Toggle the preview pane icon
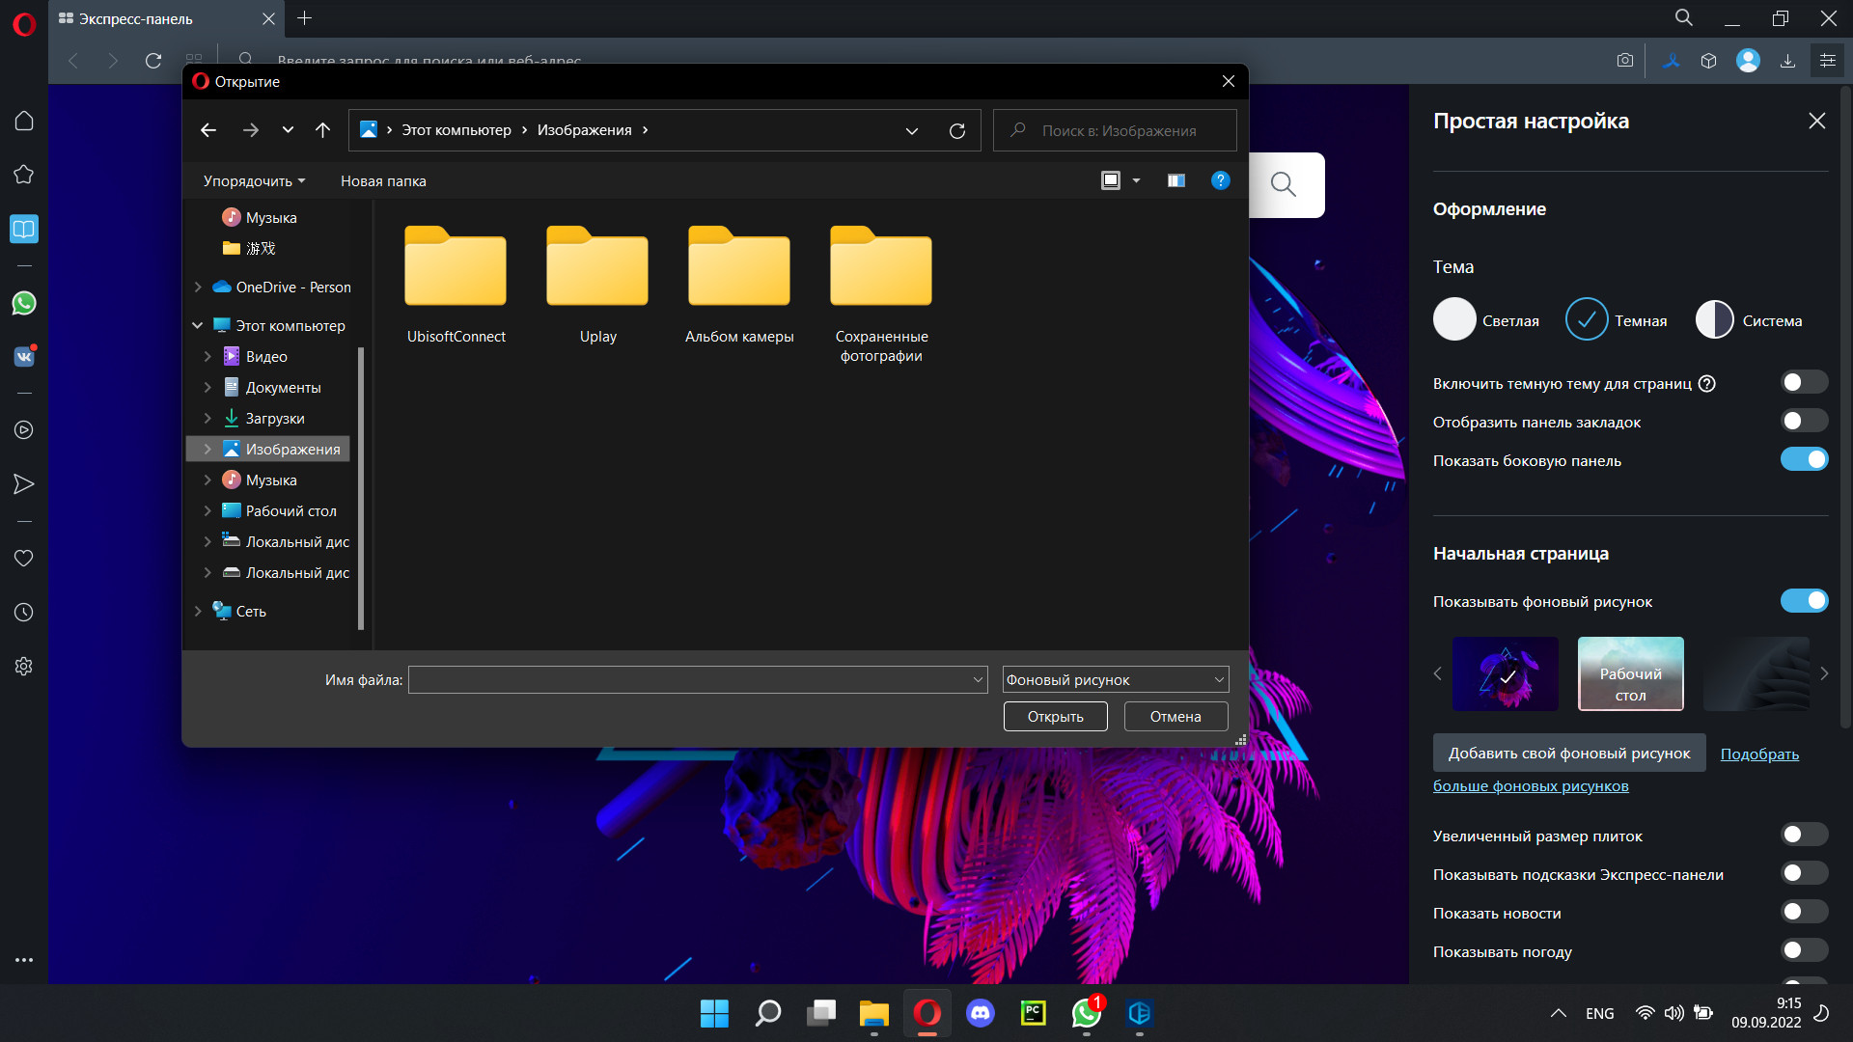Image resolution: width=1853 pixels, height=1042 pixels. 1175,180
